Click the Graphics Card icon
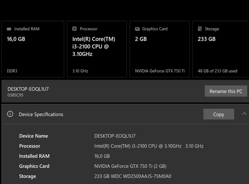The image size is (249, 184). tap(137, 29)
